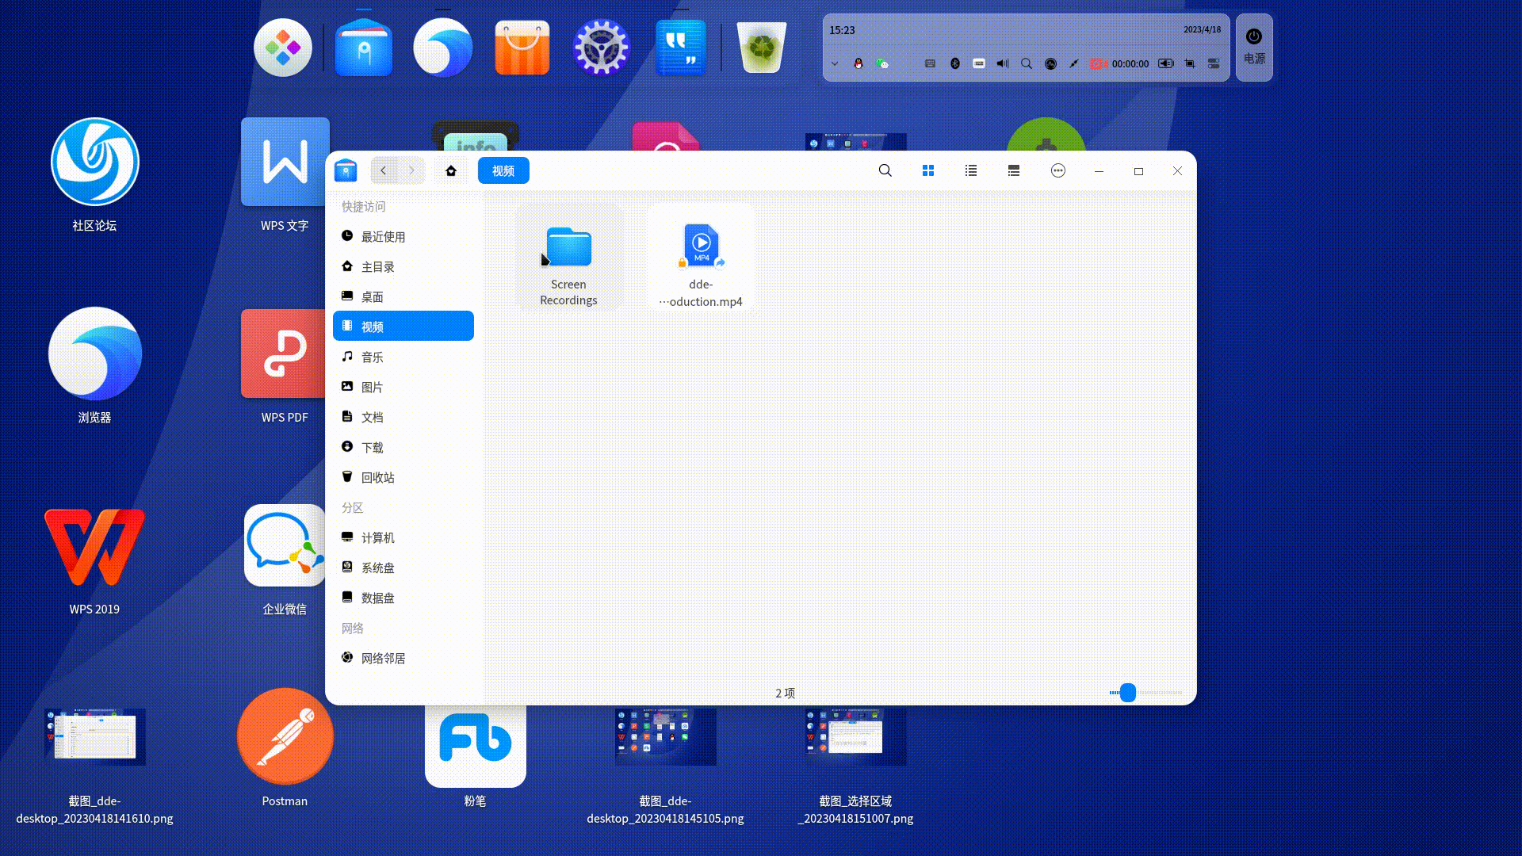Select 图片 in the sidebar
The height and width of the screenshot is (856, 1522).
[403, 387]
